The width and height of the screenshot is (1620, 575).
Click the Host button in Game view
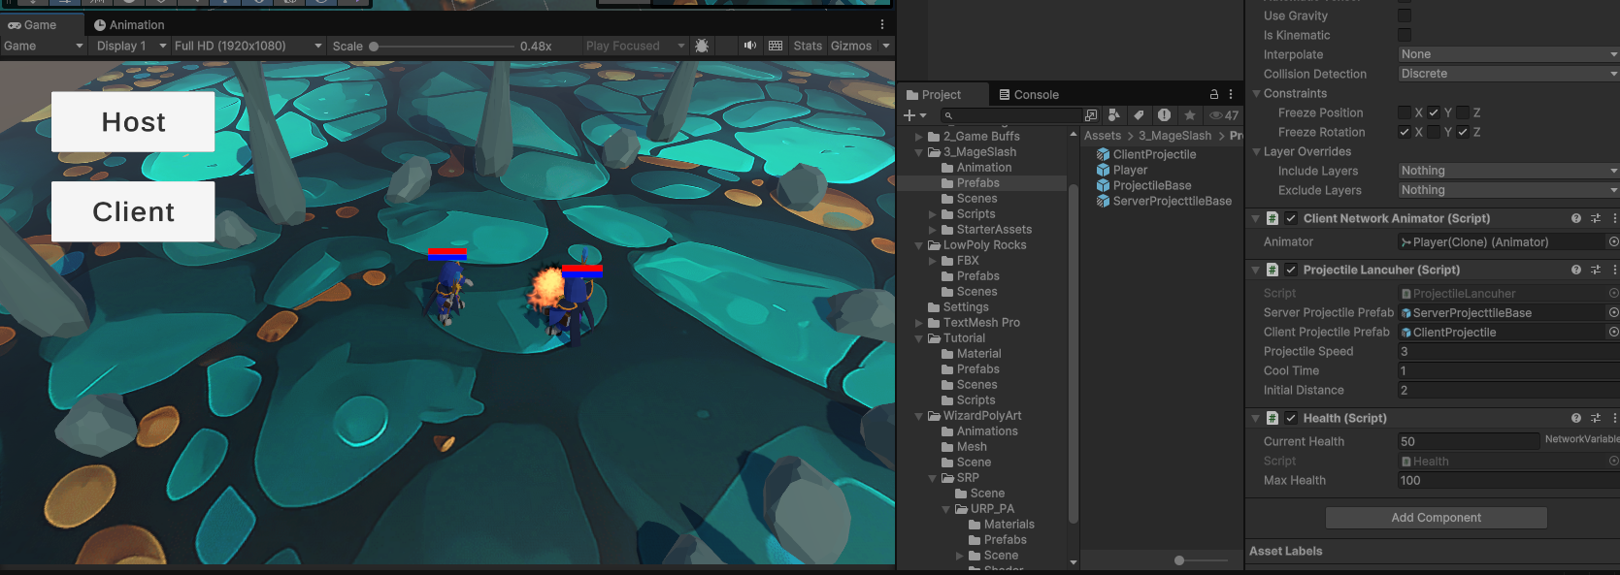click(x=133, y=122)
